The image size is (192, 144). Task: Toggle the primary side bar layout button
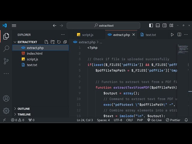click(x=151, y=25)
